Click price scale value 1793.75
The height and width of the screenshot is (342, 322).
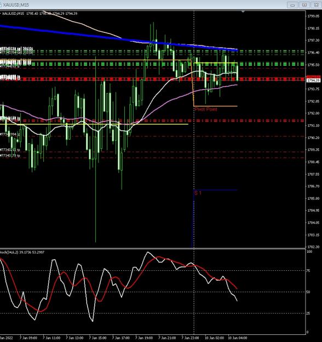[313, 89]
